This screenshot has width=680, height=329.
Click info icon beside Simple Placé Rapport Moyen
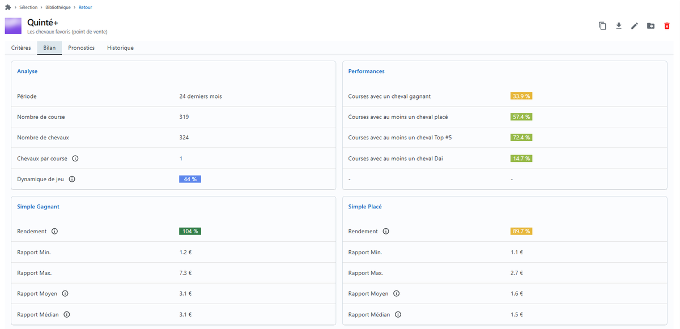[396, 293]
